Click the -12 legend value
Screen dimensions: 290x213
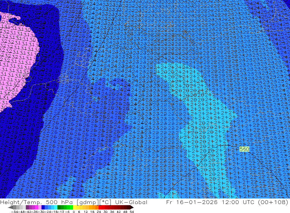61,212
